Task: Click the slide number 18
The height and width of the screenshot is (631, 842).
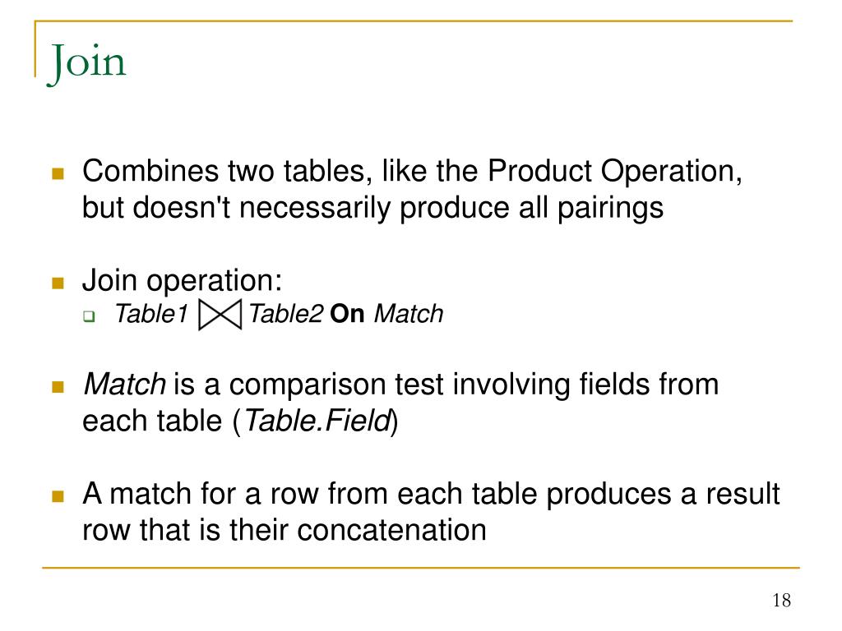Action: pyautogui.click(x=782, y=600)
